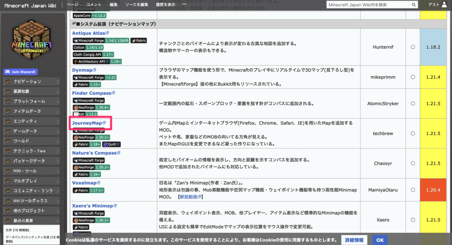Screen dimensions: 452x245
Task: Open the three-dots more options menu
Action: click(x=184, y=4)
